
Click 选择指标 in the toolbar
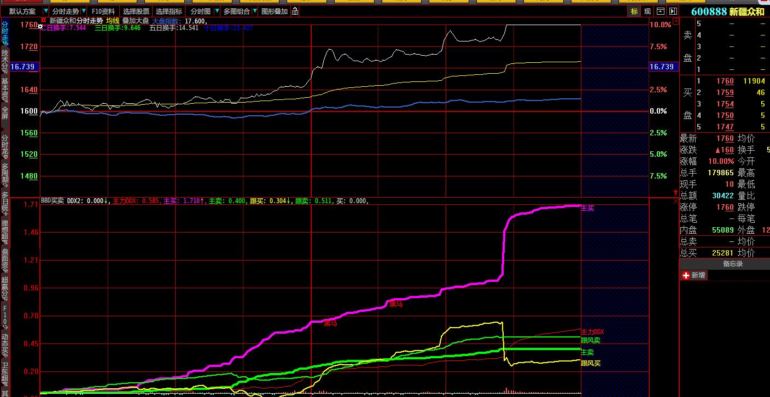[x=168, y=11]
